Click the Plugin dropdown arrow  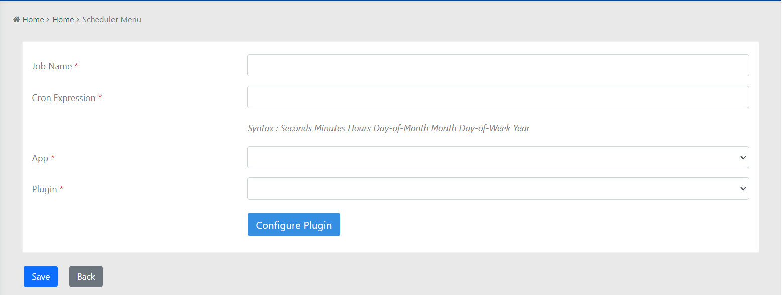click(743, 189)
